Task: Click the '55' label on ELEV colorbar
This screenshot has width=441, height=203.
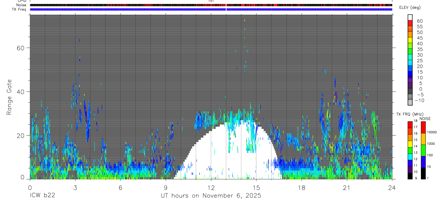Action: (419, 26)
